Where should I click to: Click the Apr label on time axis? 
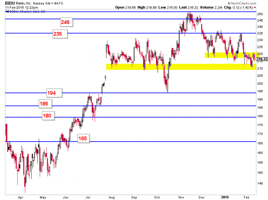tap(20, 197)
